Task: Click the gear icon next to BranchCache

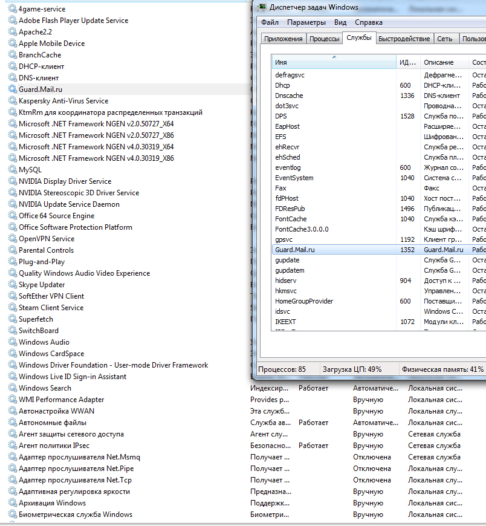Action: point(13,54)
